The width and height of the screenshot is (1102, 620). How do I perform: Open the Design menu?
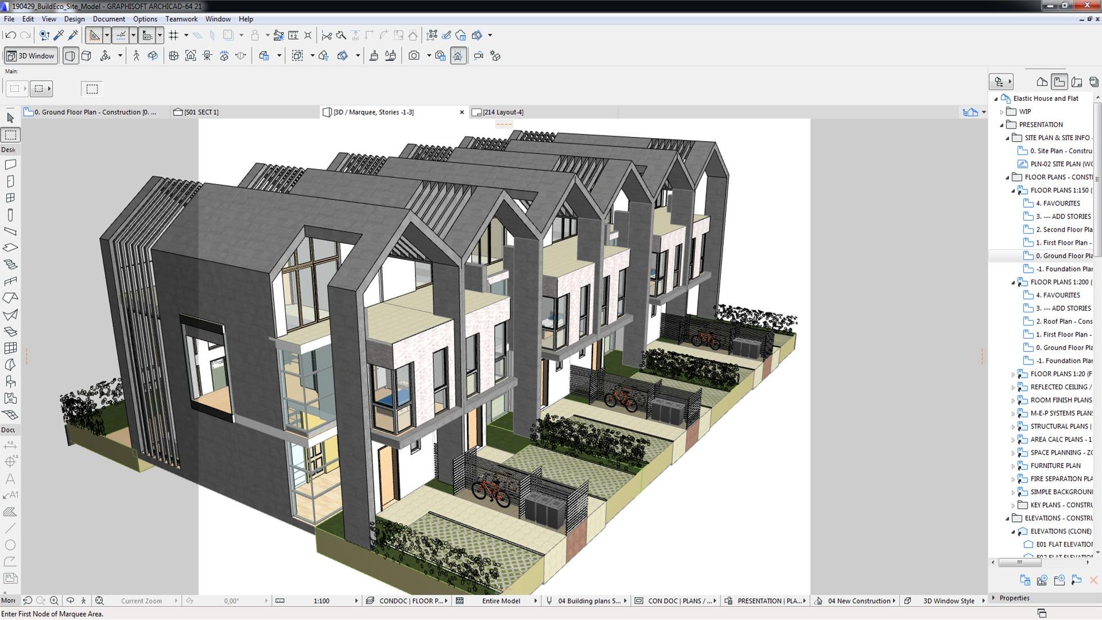pyautogui.click(x=73, y=19)
